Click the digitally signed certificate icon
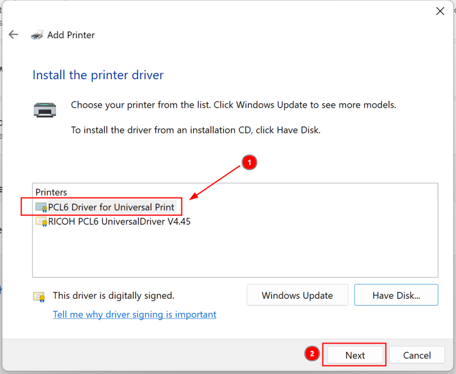This screenshot has width=456, height=374. (39, 296)
